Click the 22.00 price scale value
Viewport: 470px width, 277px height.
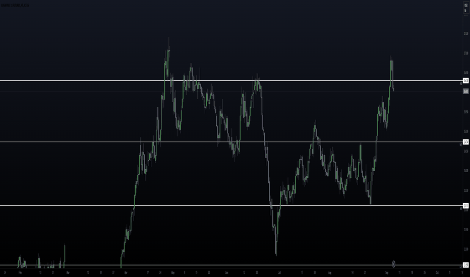466,249
